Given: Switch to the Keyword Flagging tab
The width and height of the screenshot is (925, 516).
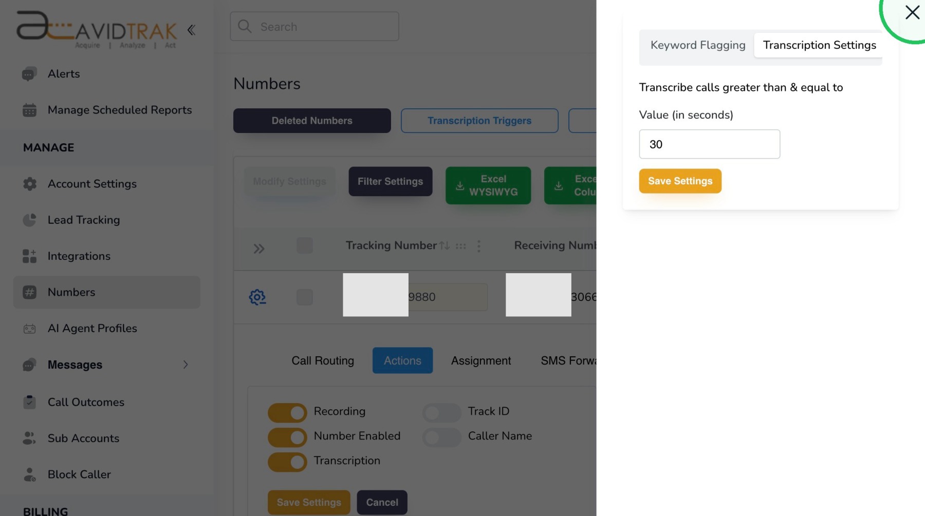Looking at the screenshot, I should click(697, 45).
